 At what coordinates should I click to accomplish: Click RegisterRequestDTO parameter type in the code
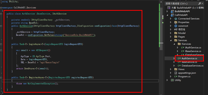click(59, 78)
